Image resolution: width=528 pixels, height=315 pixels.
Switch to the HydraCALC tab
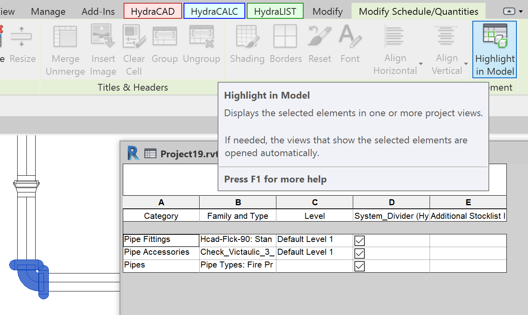214,11
